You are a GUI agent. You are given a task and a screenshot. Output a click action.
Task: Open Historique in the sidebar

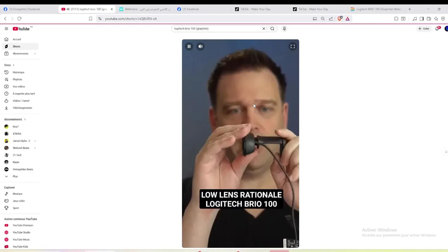(x=20, y=72)
